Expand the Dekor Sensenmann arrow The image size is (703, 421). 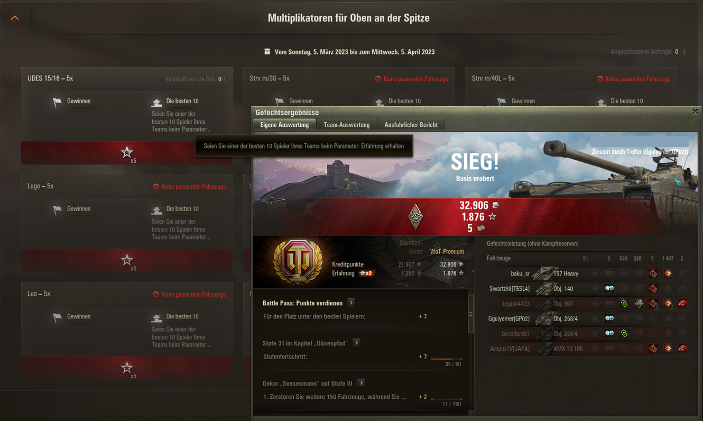tap(361, 383)
